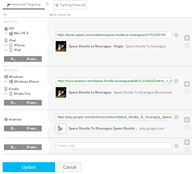Click the Paste a URL field
The width and height of the screenshot is (196, 174).
click(x=114, y=146)
